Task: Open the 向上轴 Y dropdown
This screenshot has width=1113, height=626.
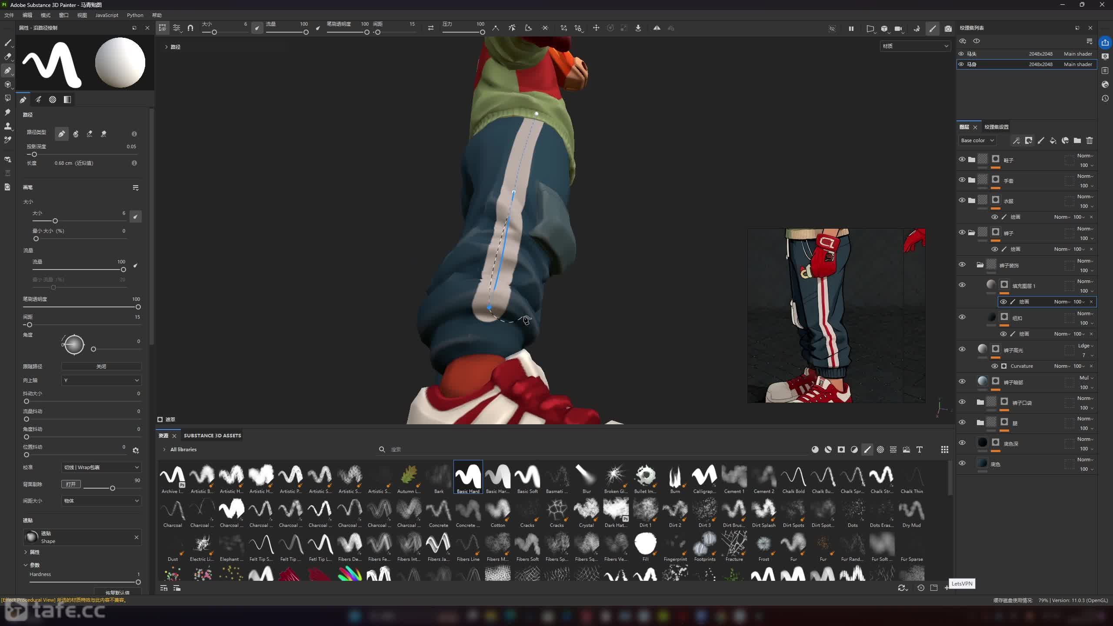Action: 101,380
